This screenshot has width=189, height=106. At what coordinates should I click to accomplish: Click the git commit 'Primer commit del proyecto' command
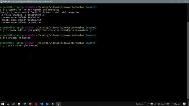[30, 10]
